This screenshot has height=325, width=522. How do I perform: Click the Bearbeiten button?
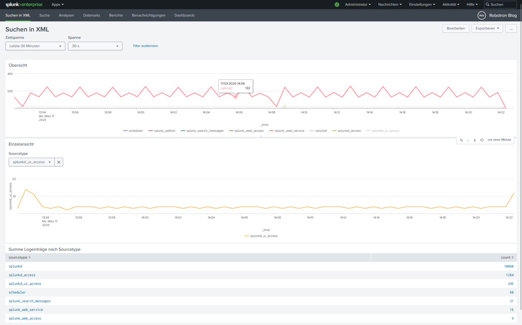pyautogui.click(x=456, y=28)
